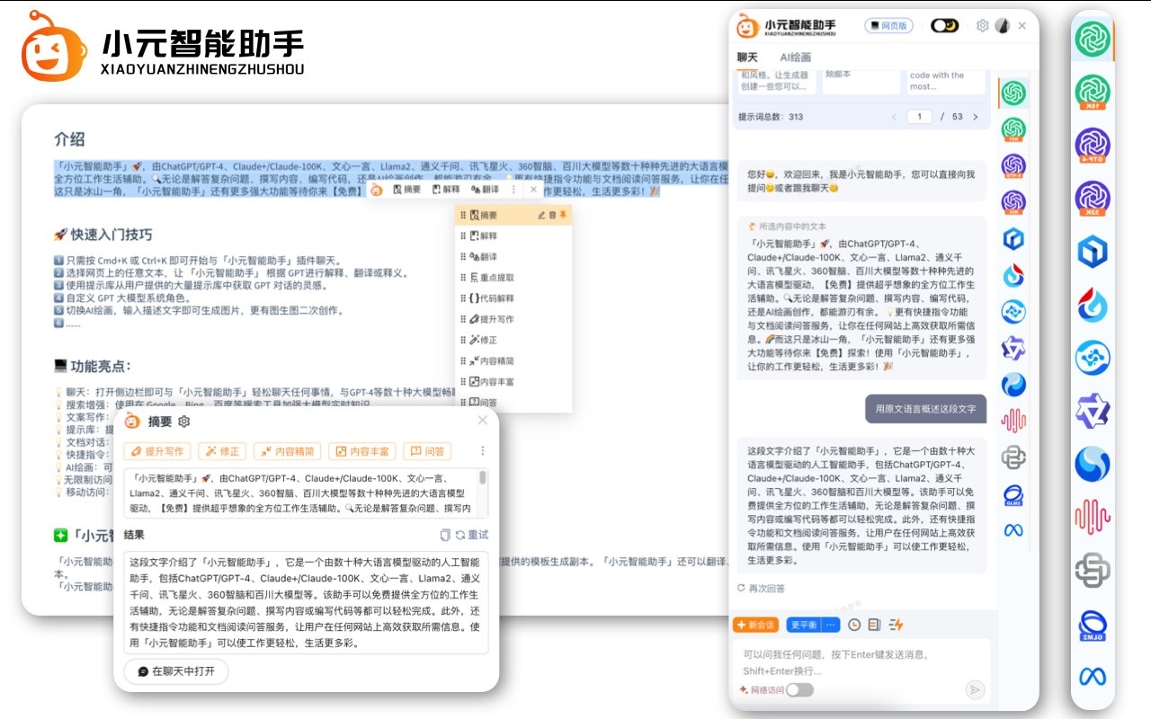Open the more styles dropdown beside 更平衡
The width and height of the screenshot is (1151, 719).
pyautogui.click(x=831, y=625)
